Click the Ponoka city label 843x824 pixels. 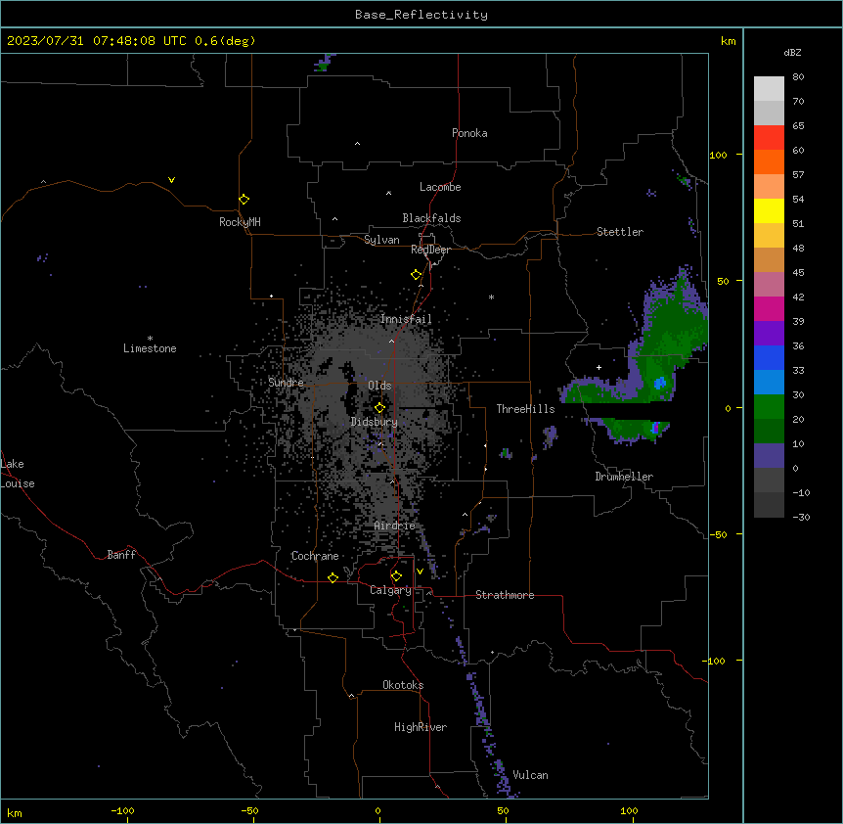[469, 133]
